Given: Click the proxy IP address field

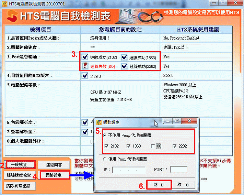Looking at the screenshot, I should (x=129, y=170).
